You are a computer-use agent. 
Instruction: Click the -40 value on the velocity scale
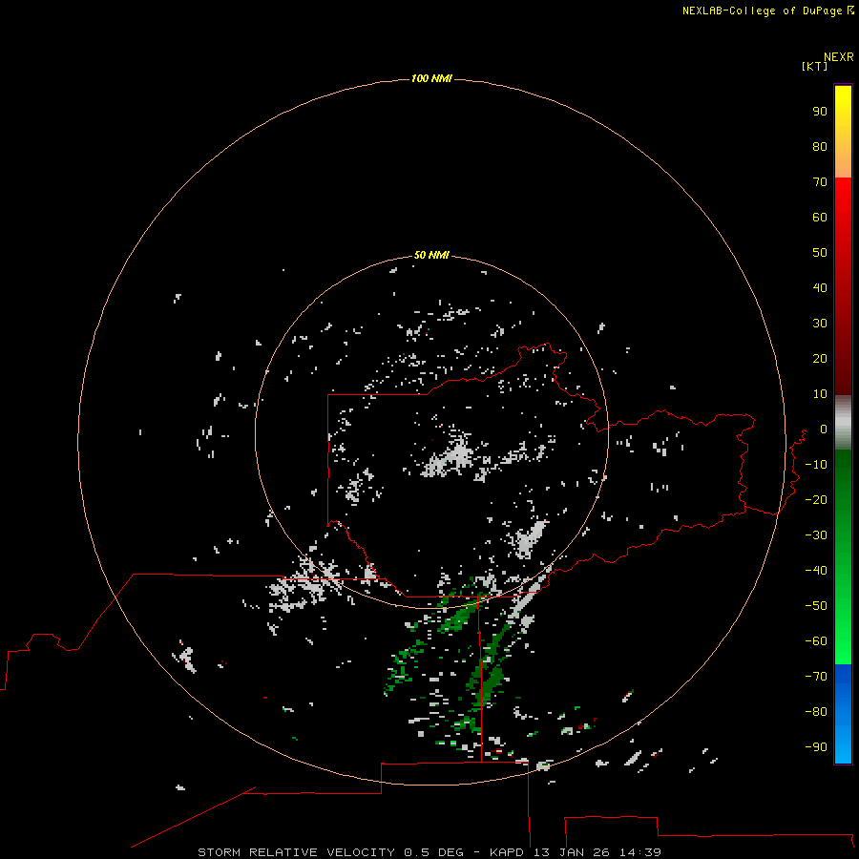pyautogui.click(x=816, y=571)
